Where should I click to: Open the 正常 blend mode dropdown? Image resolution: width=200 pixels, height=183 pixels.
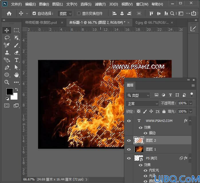(142, 103)
